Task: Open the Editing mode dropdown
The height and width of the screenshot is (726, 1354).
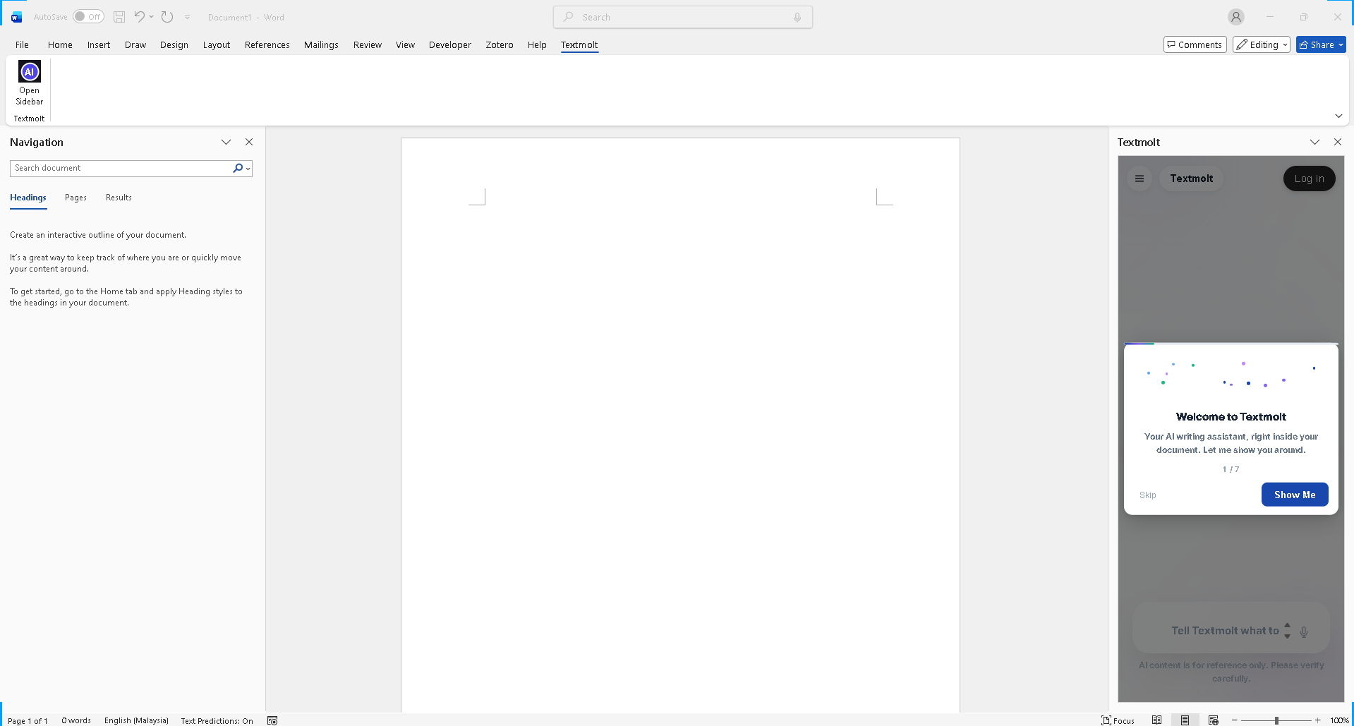Action: (x=1262, y=44)
